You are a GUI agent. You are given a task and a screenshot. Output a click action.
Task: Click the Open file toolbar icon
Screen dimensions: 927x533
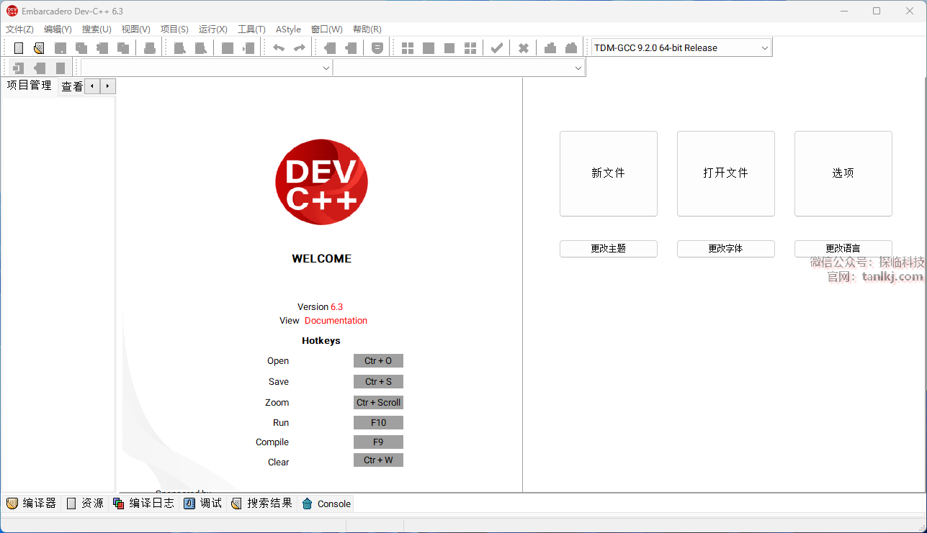39,48
